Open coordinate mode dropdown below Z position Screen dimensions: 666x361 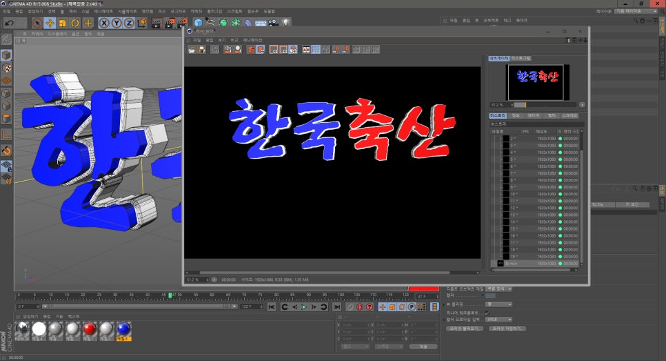(x=355, y=347)
